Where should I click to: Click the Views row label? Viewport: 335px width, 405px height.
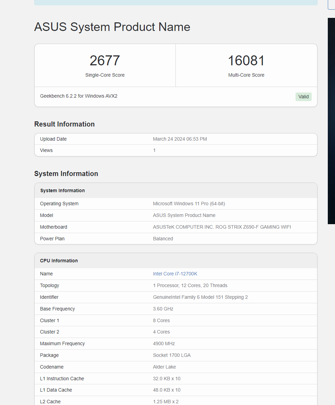(46, 150)
